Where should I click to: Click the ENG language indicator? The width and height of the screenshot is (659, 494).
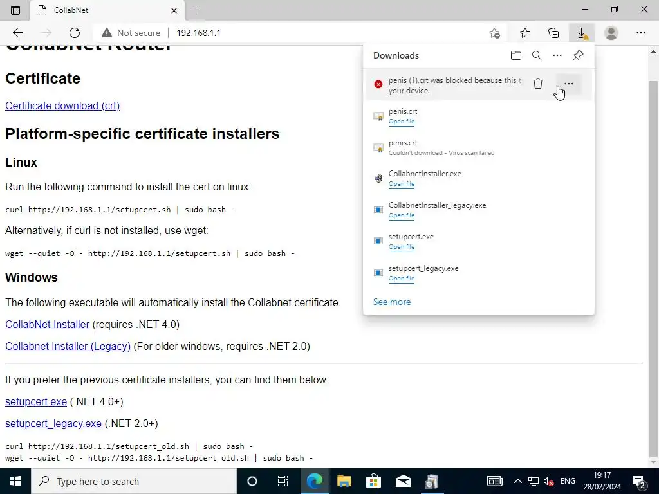pyautogui.click(x=568, y=481)
